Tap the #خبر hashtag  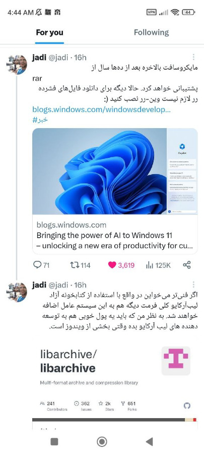click(x=40, y=120)
